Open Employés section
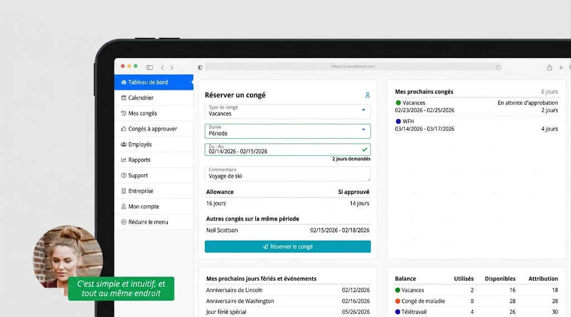Viewport: 571px width, 317px height. point(154,144)
